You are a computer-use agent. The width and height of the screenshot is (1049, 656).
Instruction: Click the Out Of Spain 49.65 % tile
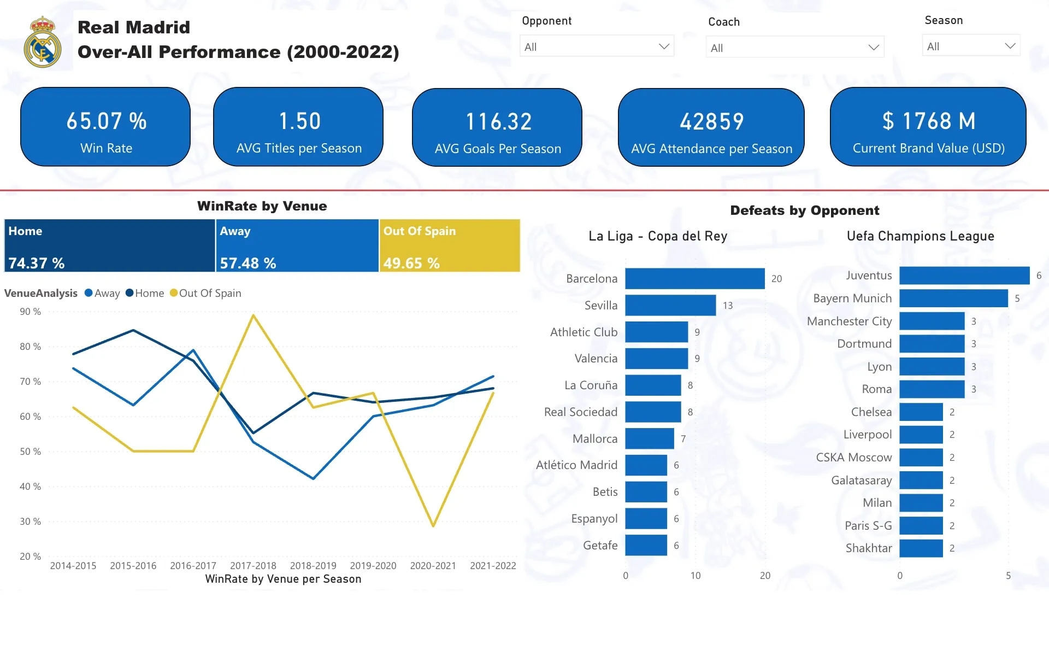coord(450,245)
